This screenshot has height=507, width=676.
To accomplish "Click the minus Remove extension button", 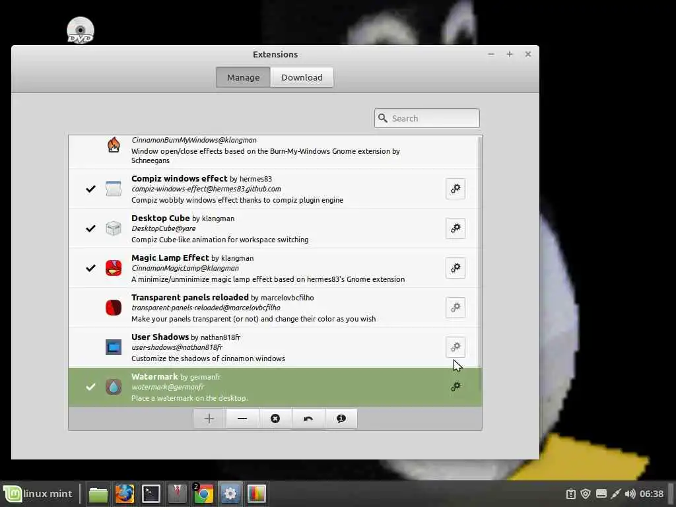I will [242, 419].
